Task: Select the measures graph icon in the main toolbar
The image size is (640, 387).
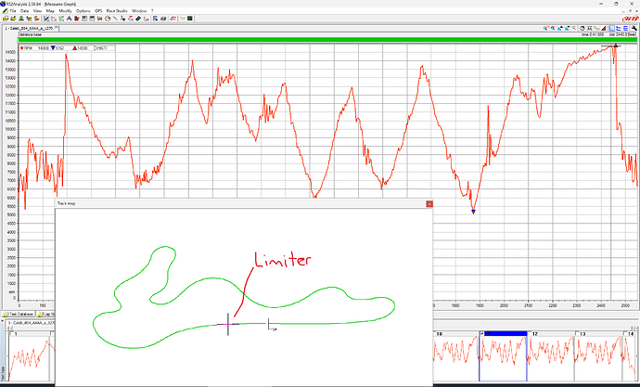Action: pos(46,19)
